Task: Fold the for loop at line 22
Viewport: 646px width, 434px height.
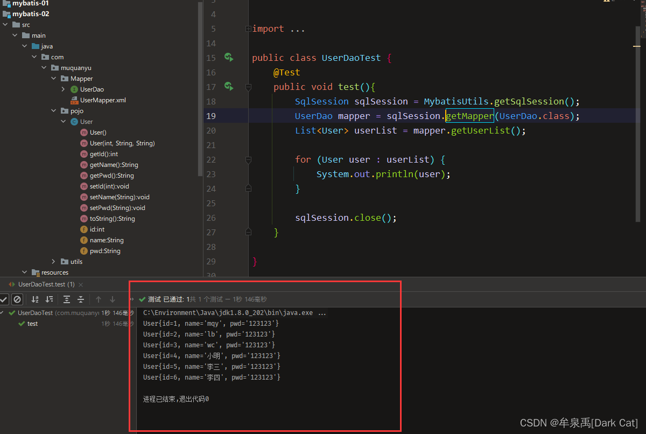Action: point(248,159)
